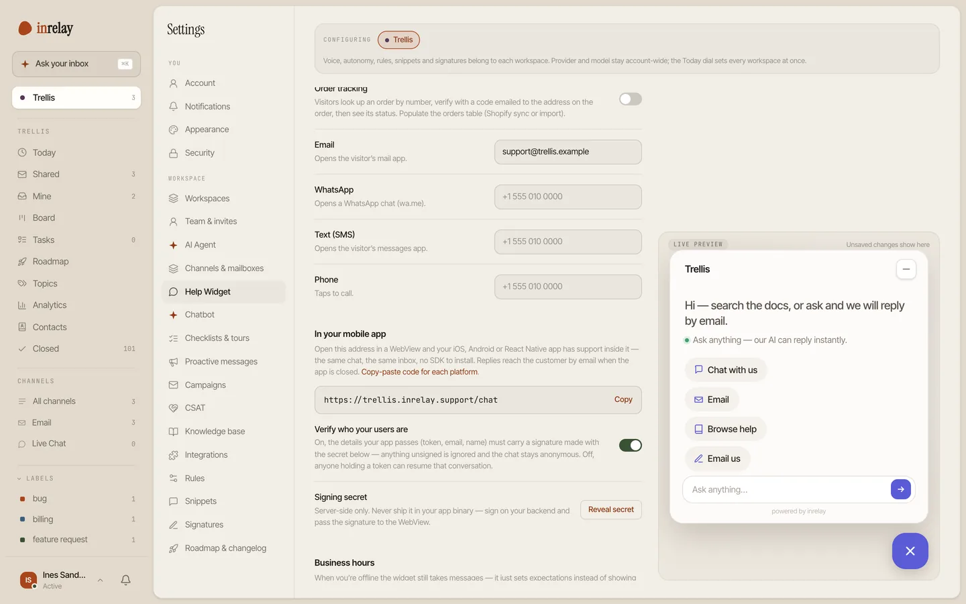Open Signatures pen icon
The width and height of the screenshot is (966, 604).
coord(173,525)
